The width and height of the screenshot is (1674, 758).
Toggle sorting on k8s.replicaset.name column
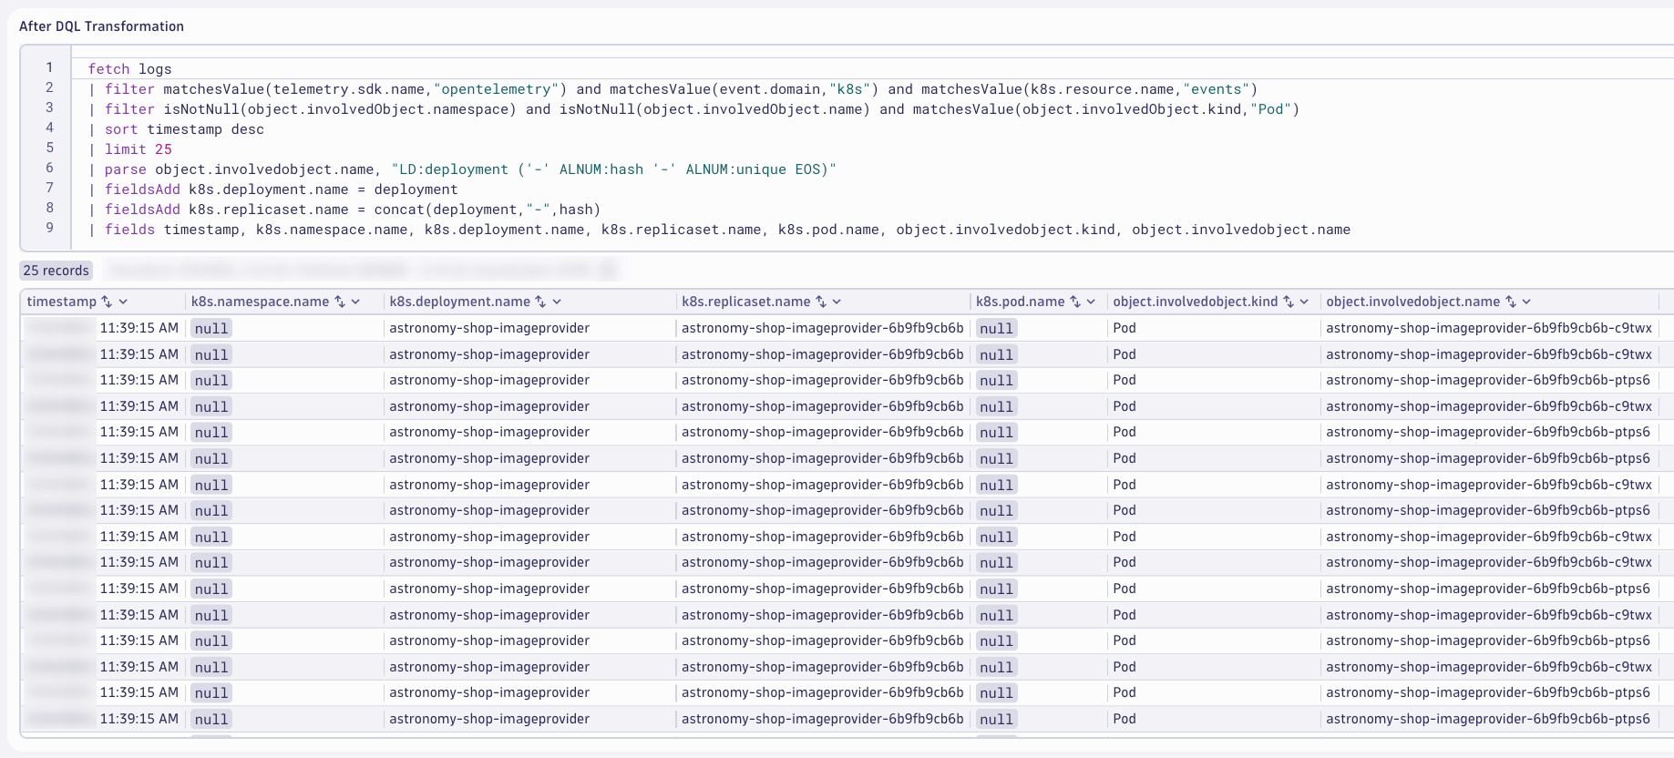[821, 302]
